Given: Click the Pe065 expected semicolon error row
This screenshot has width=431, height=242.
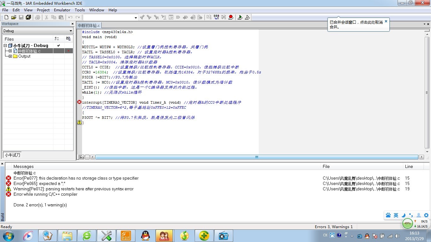Looking at the screenshot, I should 218,184.
